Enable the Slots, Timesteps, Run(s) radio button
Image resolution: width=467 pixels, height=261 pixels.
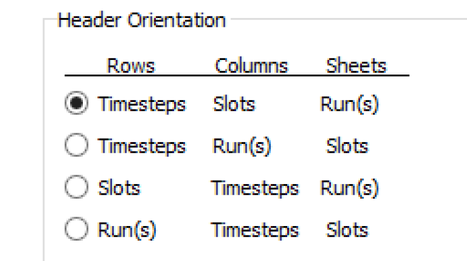coord(75,188)
